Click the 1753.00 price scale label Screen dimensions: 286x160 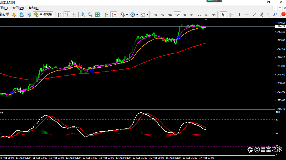(281, 66)
